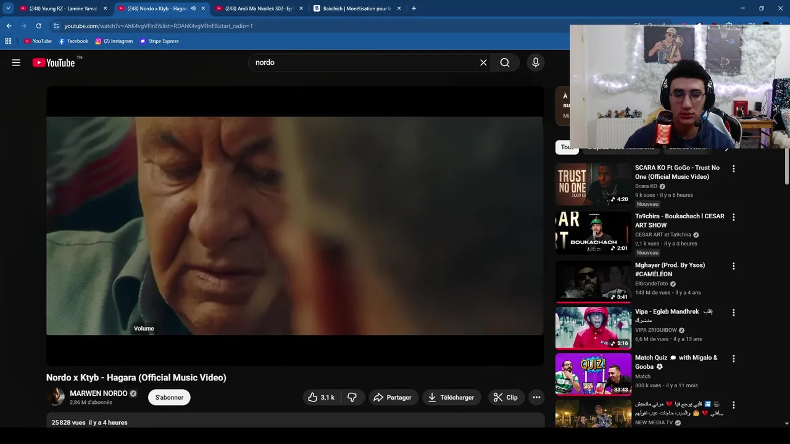Image resolution: width=790 pixels, height=444 pixels.
Task: Open Ta9chira Boukachach thumbnail
Action: click(593, 233)
